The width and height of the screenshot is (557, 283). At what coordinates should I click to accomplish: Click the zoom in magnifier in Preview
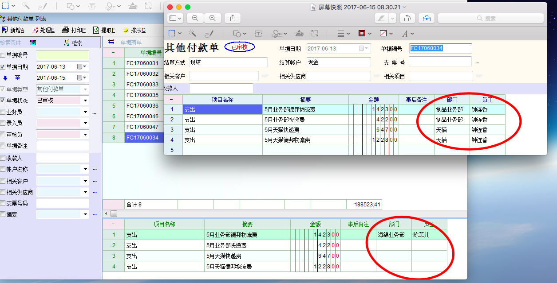pyautogui.click(x=213, y=18)
